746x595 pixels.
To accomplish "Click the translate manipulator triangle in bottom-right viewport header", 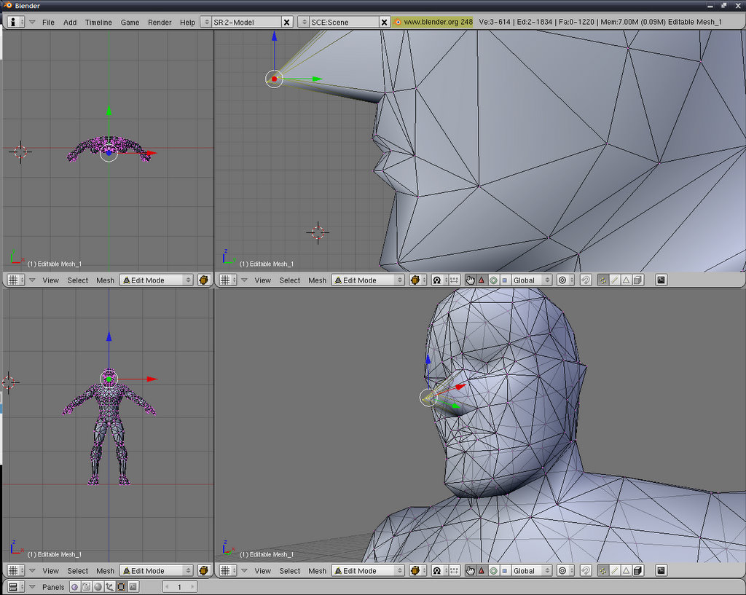I will 481,571.
